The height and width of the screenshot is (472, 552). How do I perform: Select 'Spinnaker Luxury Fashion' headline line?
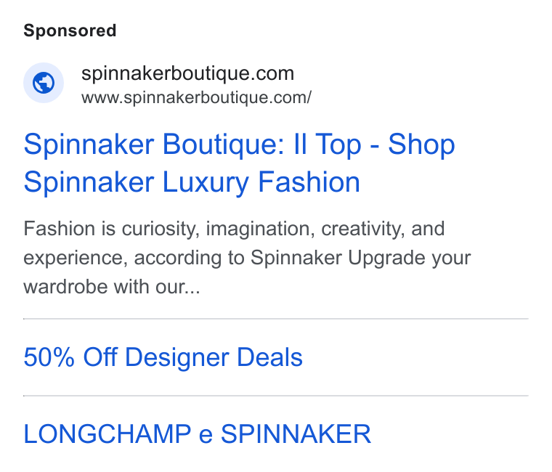(x=192, y=182)
